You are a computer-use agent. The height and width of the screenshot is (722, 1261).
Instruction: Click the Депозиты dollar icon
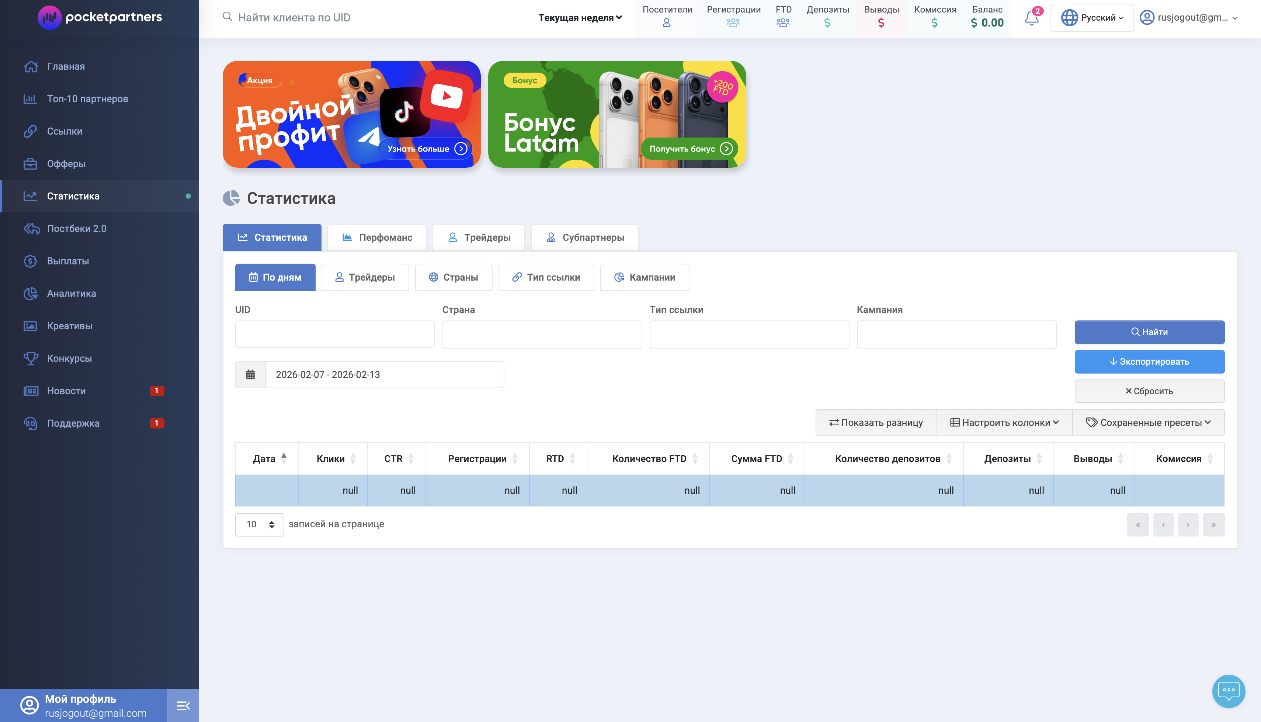click(x=827, y=23)
